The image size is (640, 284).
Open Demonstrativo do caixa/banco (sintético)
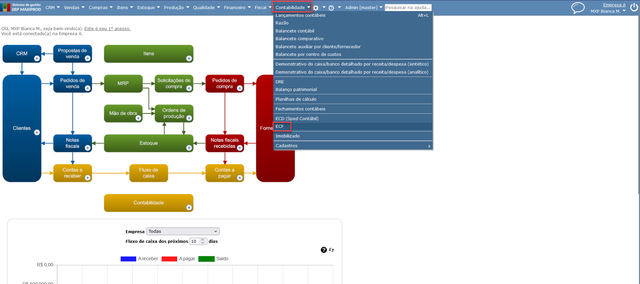pyautogui.click(x=353, y=64)
